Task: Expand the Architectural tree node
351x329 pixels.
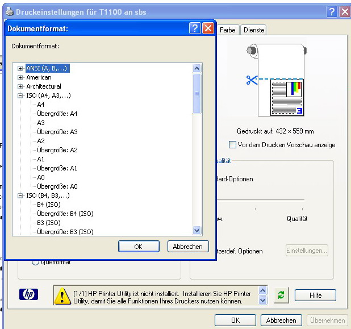Action: (20, 86)
